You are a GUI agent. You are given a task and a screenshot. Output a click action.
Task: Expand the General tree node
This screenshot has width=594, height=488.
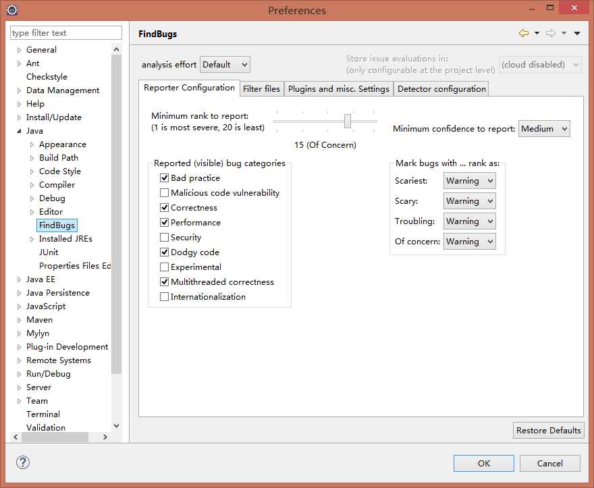pos(19,50)
